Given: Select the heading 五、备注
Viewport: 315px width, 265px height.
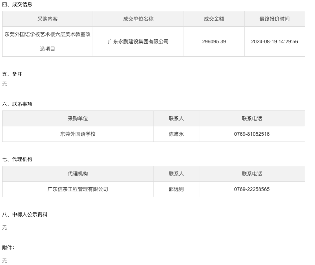Looking at the screenshot, I should pos(12,74).
